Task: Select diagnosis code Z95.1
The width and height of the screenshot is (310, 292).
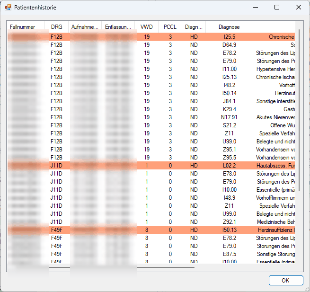Action: [x=230, y=150]
